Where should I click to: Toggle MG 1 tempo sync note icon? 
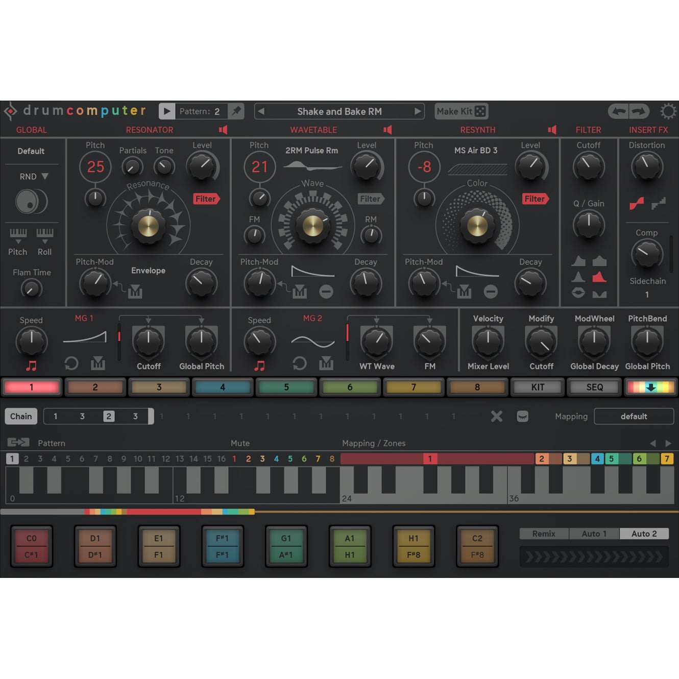(x=31, y=366)
